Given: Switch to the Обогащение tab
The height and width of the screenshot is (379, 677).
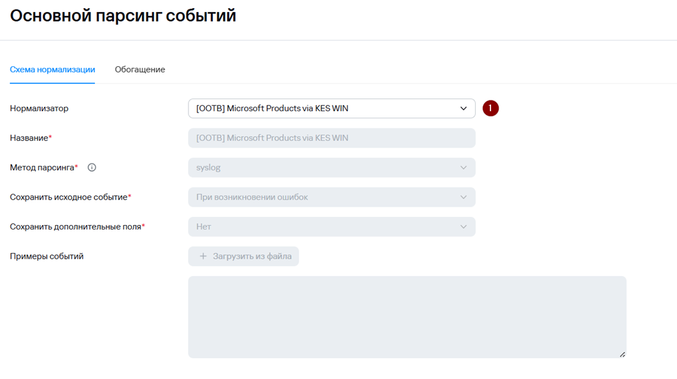Looking at the screenshot, I should [x=140, y=69].
